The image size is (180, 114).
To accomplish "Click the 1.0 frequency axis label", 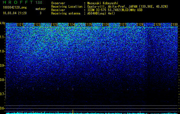I will point(2,51).
